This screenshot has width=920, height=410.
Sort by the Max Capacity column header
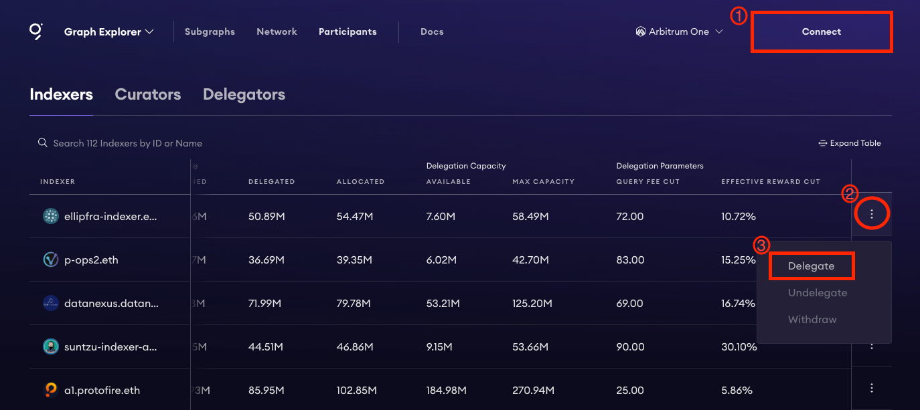543,182
